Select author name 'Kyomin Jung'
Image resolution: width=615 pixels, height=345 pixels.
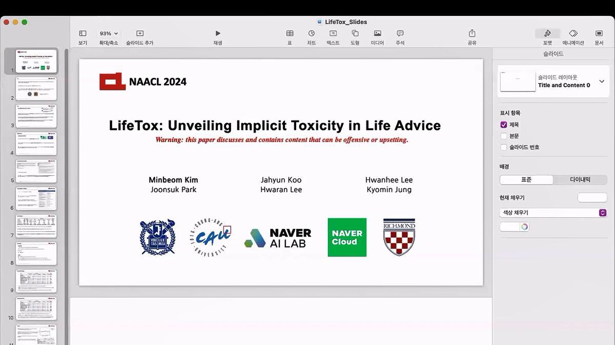click(x=389, y=190)
